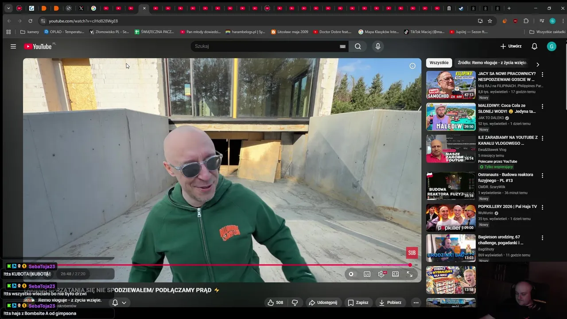567x319 pixels.
Task: Open the harambelogs.pl bookmark
Action: (x=245, y=32)
